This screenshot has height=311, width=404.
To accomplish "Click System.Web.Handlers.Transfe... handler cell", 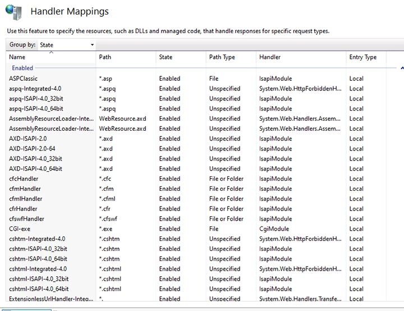I will tap(300, 299).
